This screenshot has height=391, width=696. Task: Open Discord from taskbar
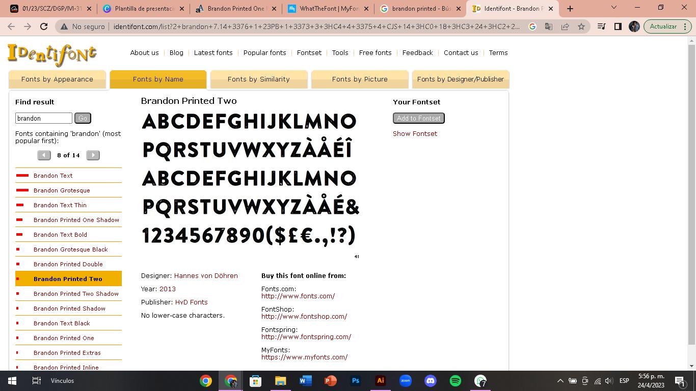pyautogui.click(x=431, y=381)
